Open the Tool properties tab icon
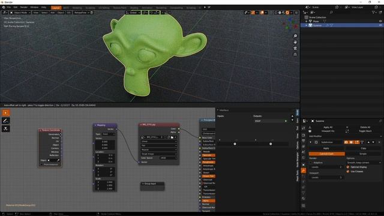 (x=304, y=128)
